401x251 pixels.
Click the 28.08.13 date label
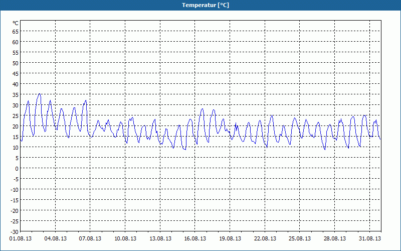point(335,239)
